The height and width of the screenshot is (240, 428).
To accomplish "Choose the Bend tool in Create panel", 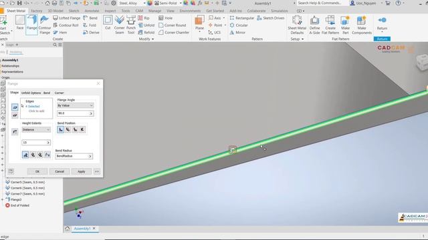I will point(90,18).
